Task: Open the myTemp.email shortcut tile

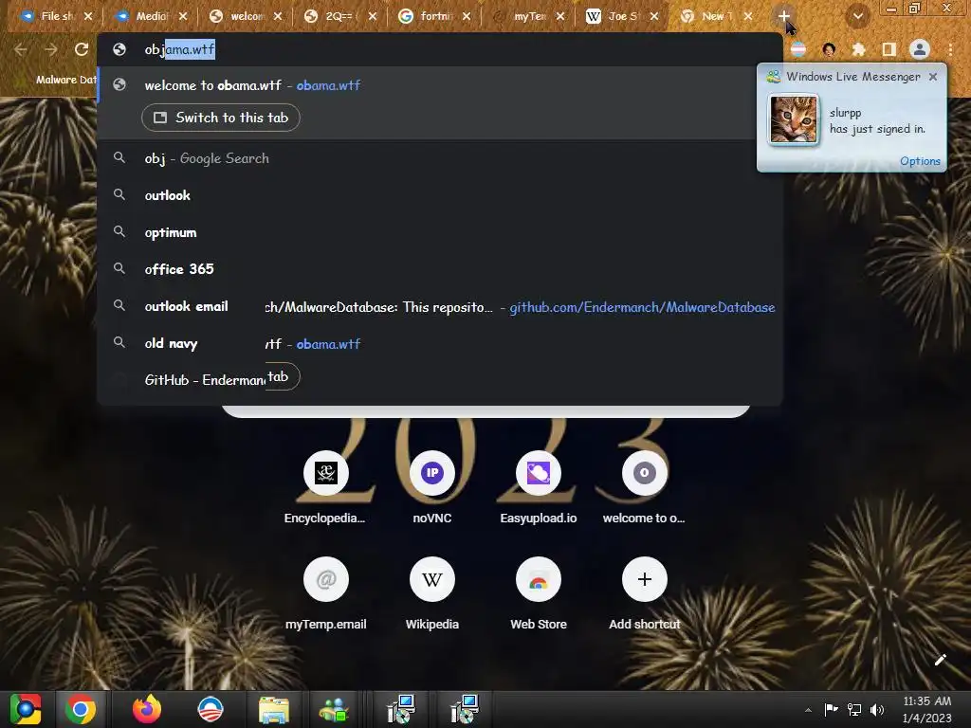Action: (326, 594)
